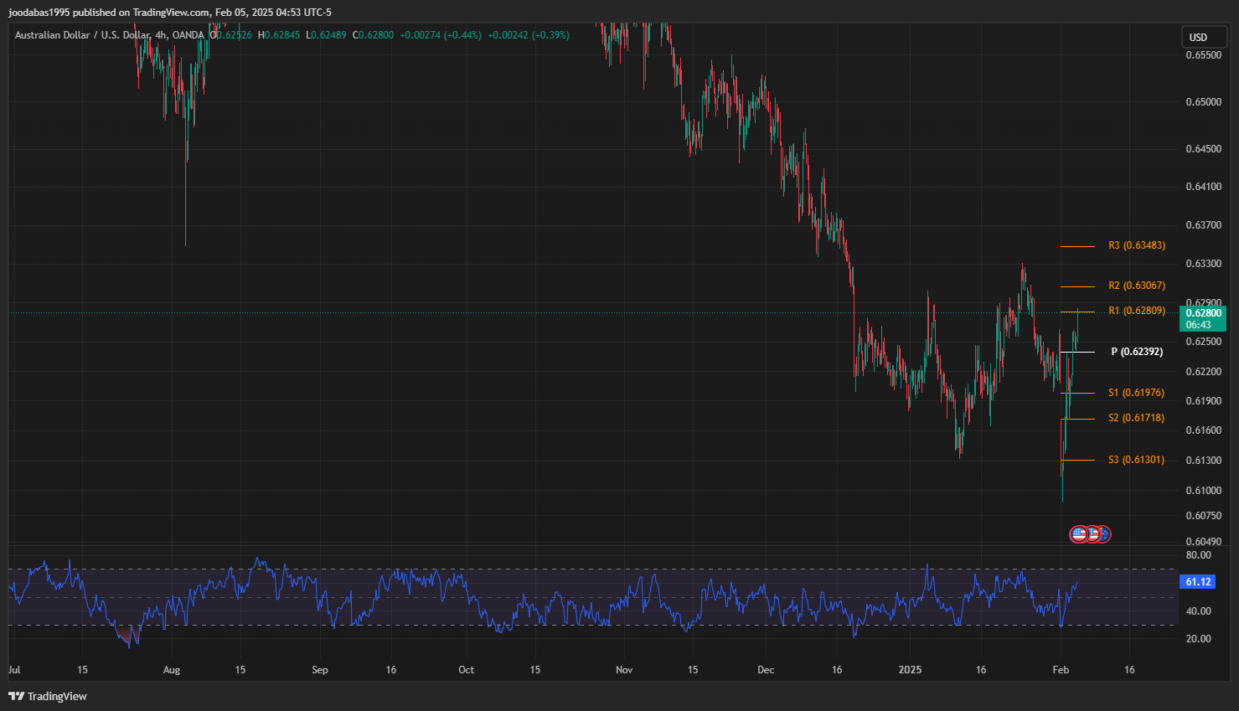Click the green current price tag 0.62800

click(x=1202, y=318)
